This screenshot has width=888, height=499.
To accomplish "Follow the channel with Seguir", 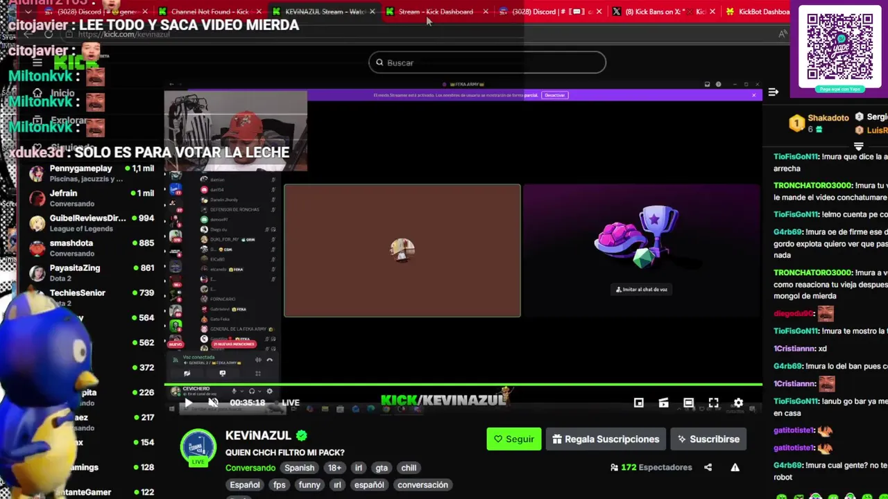I will coord(513,439).
